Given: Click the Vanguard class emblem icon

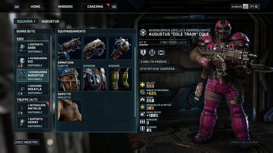Looking at the screenshot, I should click(x=143, y=32).
